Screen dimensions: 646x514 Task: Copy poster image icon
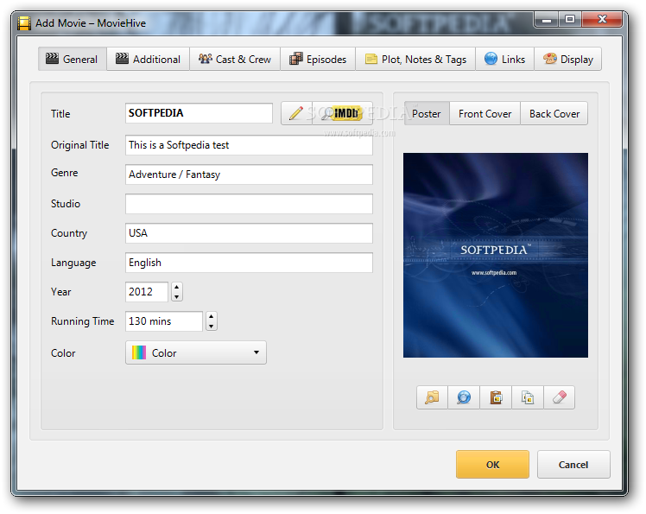(x=528, y=397)
